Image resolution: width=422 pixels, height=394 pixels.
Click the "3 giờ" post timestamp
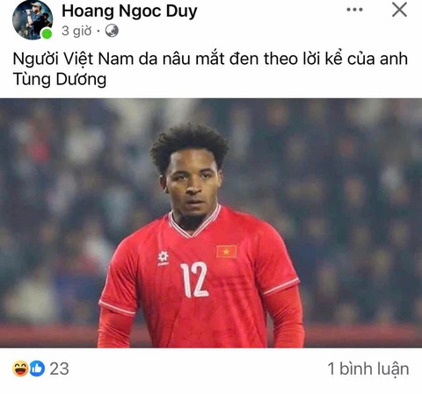click(76, 31)
